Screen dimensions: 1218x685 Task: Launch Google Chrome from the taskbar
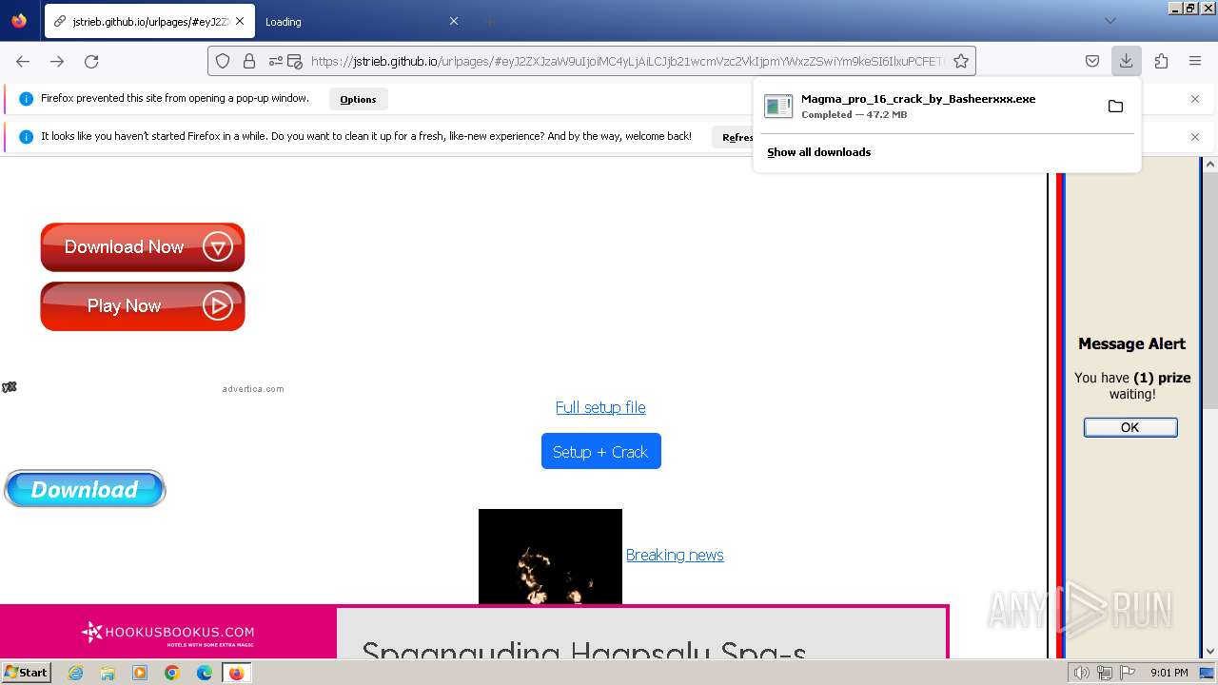click(x=172, y=673)
